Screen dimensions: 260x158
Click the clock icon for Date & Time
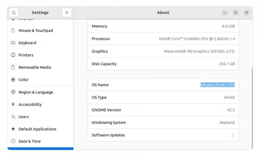(x=13, y=141)
